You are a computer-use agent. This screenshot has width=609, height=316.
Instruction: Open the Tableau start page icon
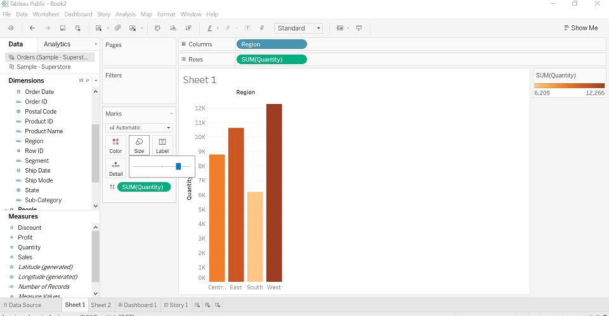(11, 28)
